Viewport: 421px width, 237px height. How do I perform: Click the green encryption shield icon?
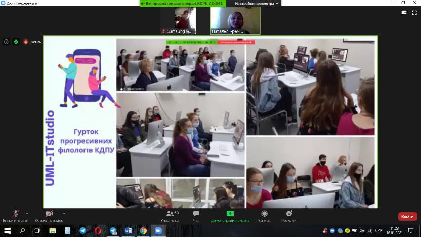[16, 42]
